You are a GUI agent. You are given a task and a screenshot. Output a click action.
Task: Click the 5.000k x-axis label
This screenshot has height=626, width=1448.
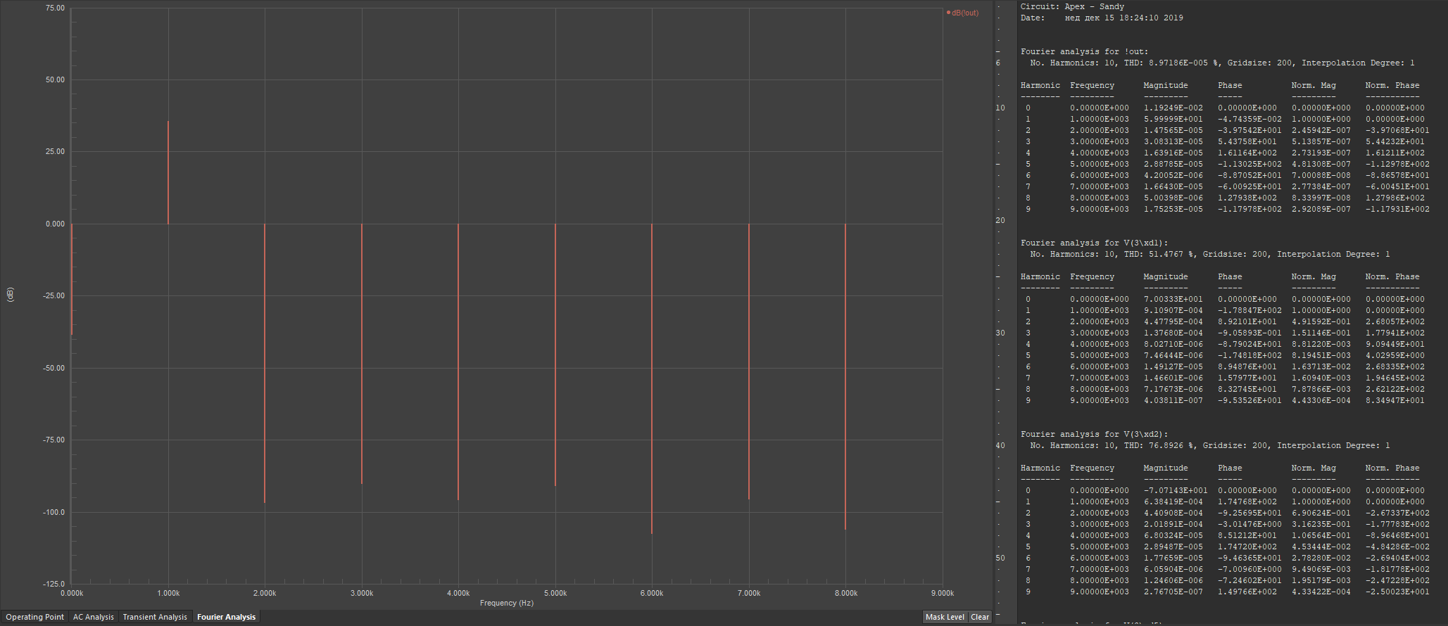coord(555,593)
